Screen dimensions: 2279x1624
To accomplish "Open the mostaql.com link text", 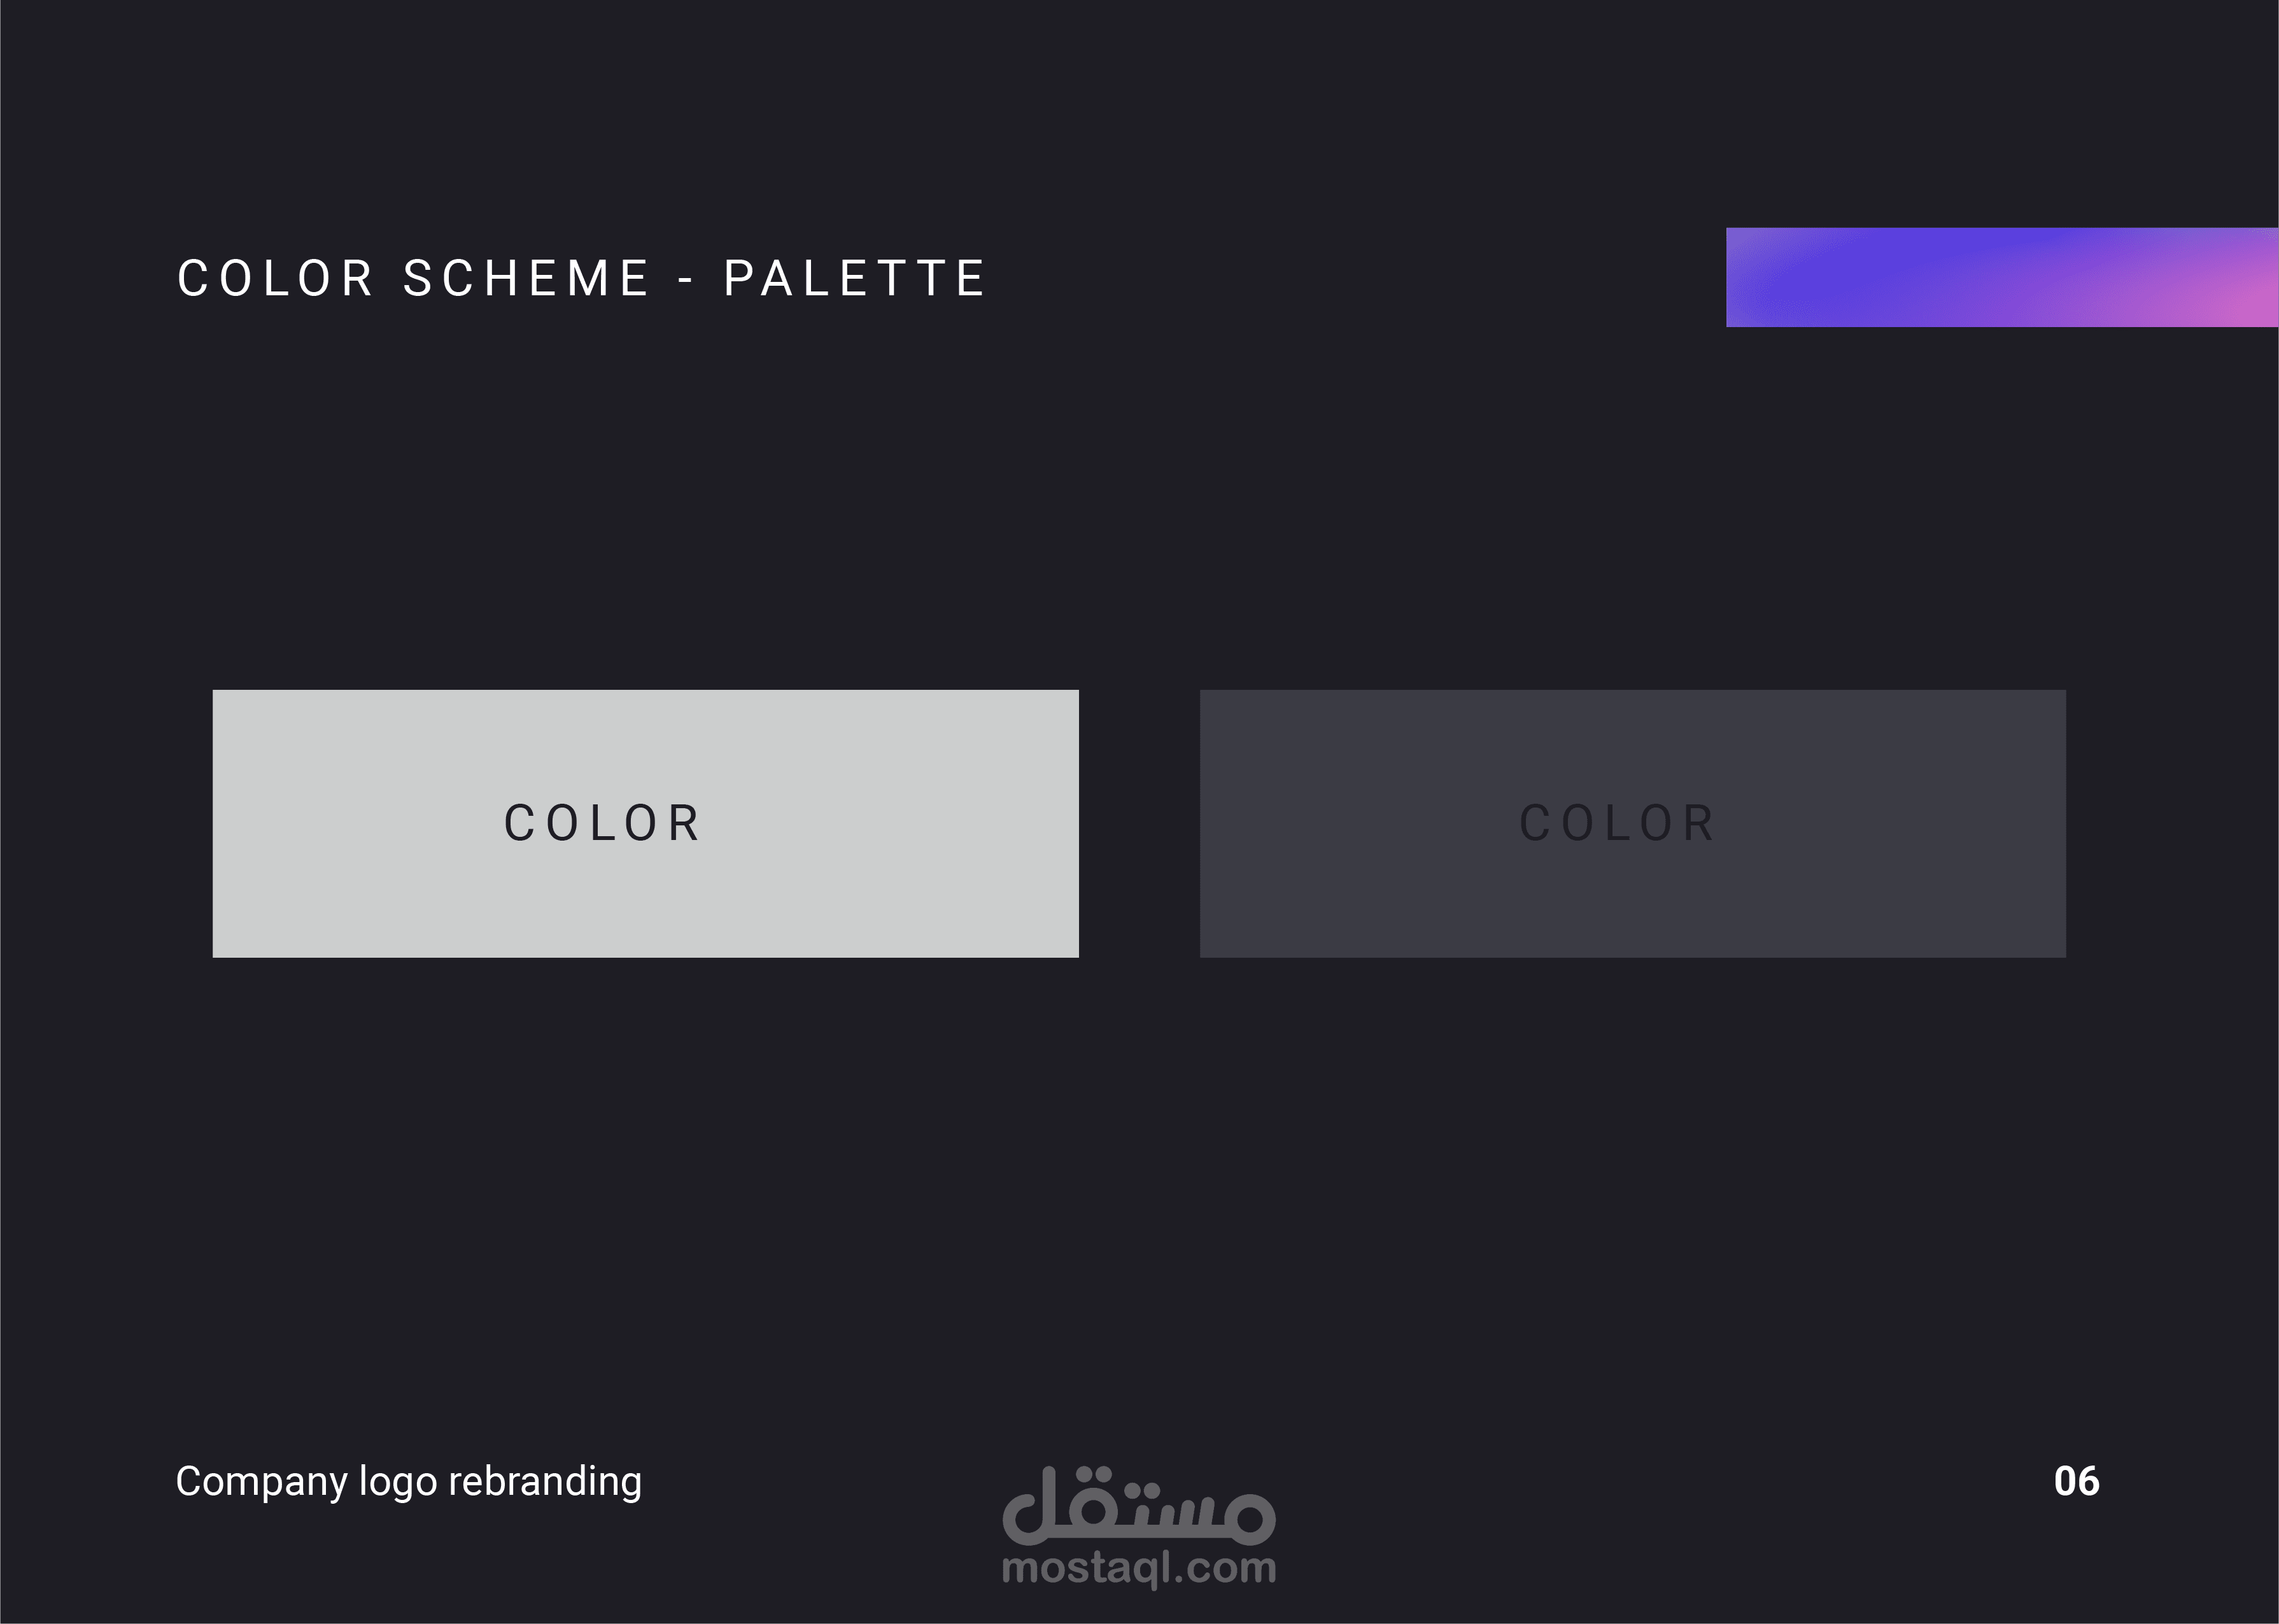I will point(1138,1568).
